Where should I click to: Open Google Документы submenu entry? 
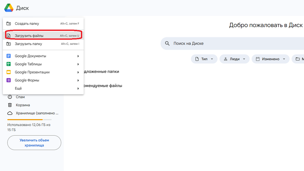tap(43, 56)
